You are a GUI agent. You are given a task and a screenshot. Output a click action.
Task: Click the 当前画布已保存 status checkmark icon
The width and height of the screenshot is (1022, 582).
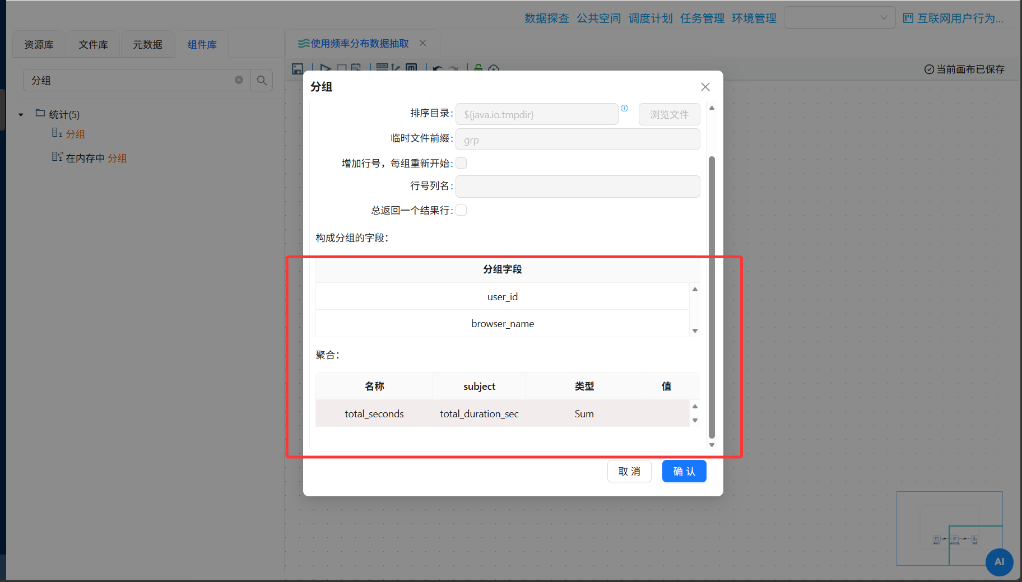point(929,69)
